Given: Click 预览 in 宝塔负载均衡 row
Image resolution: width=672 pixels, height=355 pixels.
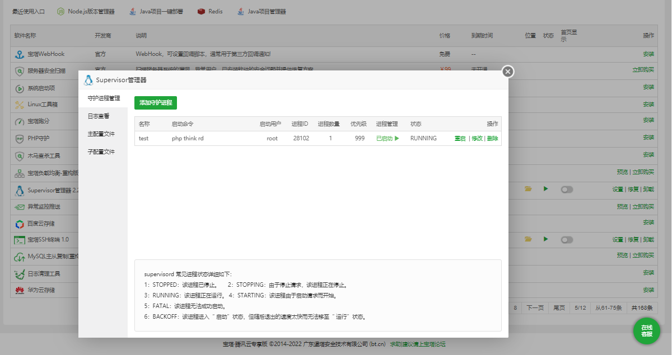Looking at the screenshot, I should coord(622,172).
